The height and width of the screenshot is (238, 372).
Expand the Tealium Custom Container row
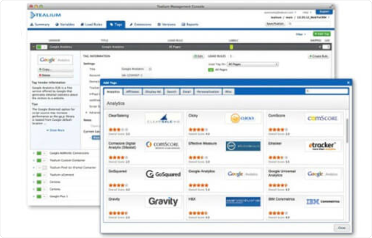33,161
